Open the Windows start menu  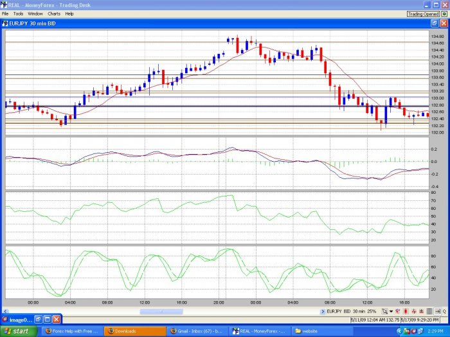(18, 331)
